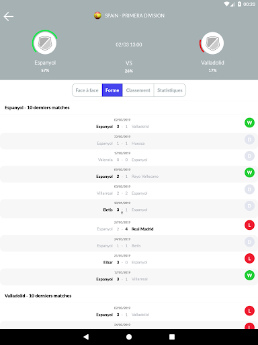Tap the Spain - Primera Division title
The image size is (258, 345).
(x=134, y=15)
